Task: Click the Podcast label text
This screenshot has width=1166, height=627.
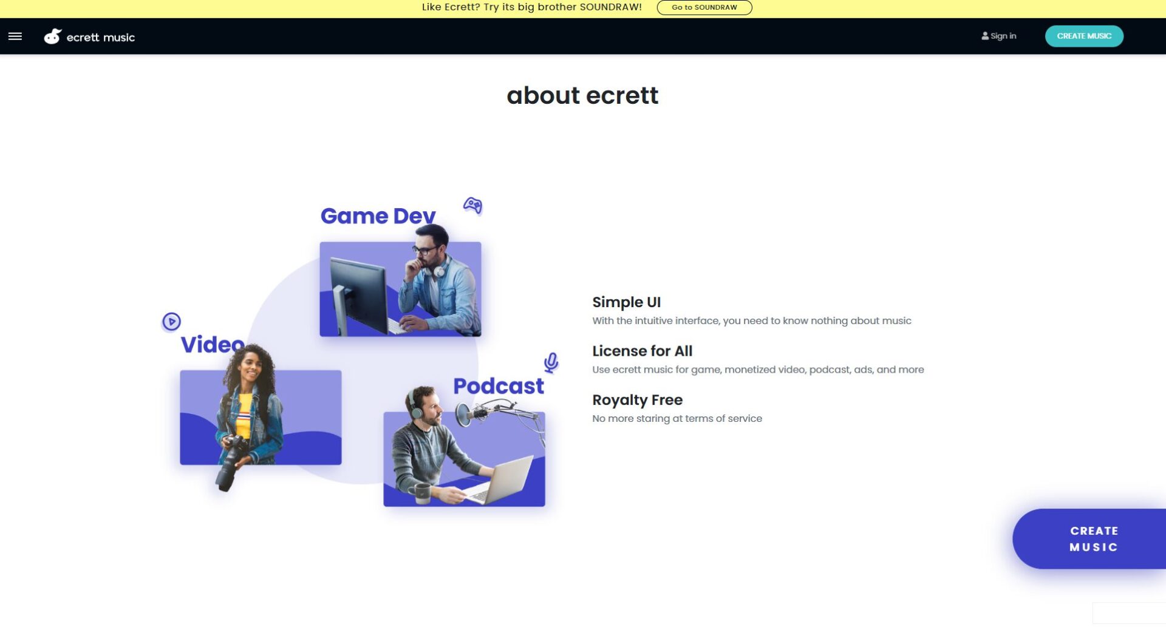Action: pos(498,386)
